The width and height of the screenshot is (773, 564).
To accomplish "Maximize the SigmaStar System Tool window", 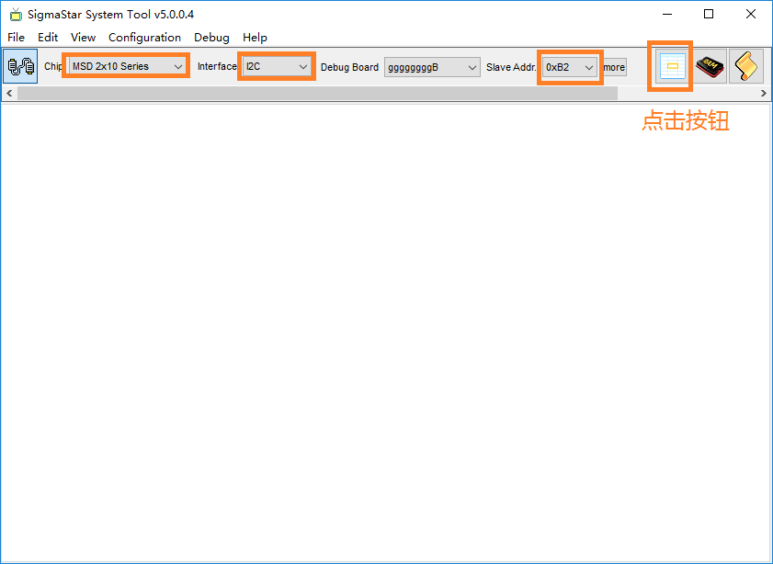I will point(709,15).
